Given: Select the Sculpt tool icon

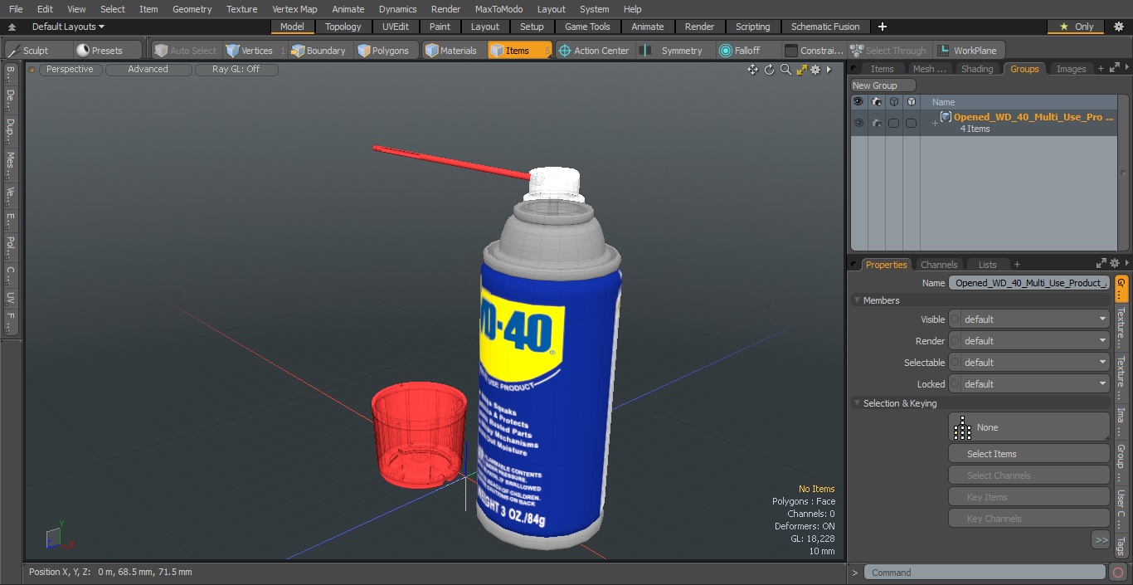Looking at the screenshot, I should pyautogui.click(x=14, y=51).
